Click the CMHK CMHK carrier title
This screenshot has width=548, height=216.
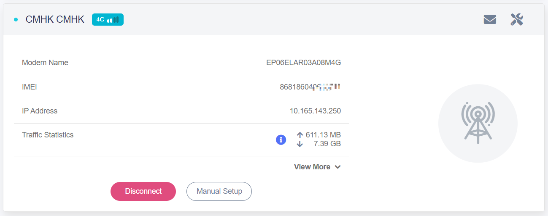coord(55,19)
